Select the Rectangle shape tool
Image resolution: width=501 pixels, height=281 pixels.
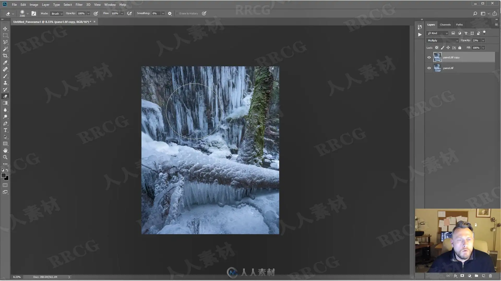5,144
